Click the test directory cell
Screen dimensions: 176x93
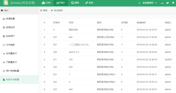(x=71, y=37)
